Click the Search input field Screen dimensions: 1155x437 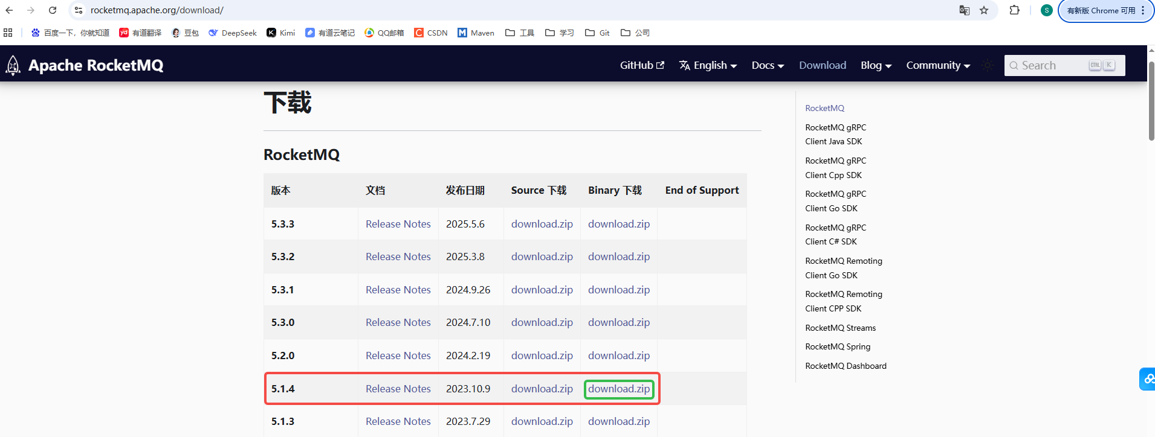point(1064,65)
